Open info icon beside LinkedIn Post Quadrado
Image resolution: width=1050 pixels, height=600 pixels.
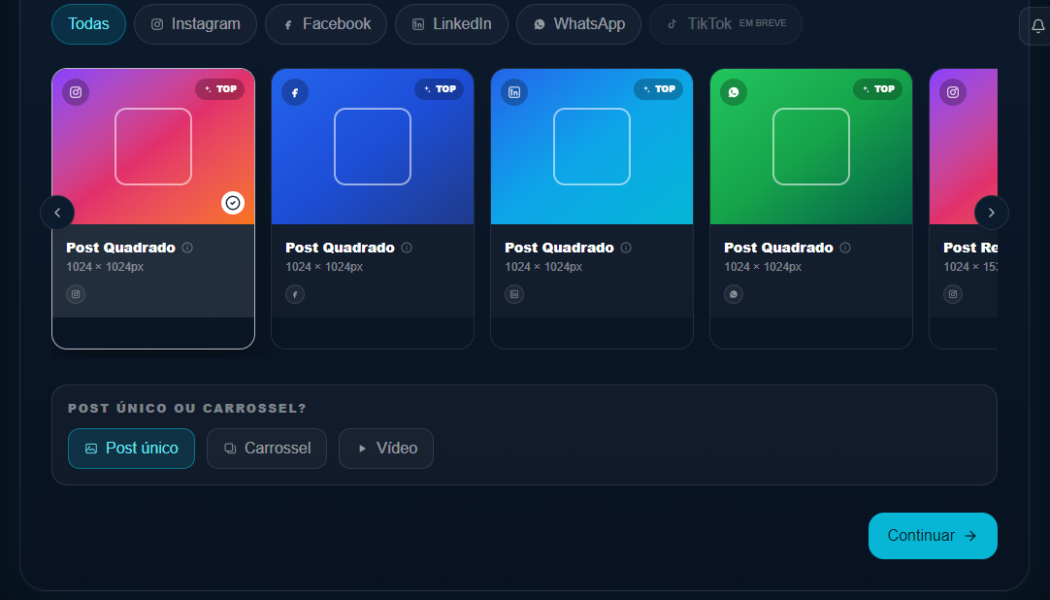coord(626,248)
